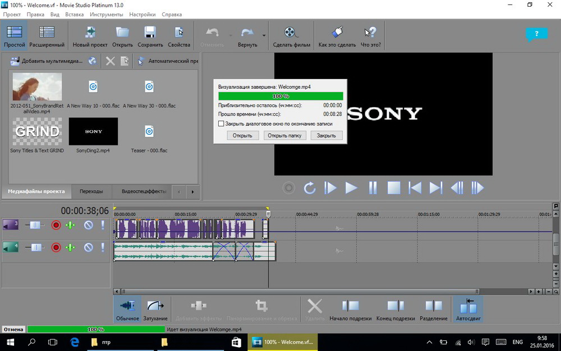This screenshot has width=561, height=351.
Task: Click the media properties page icon
Action: [x=125, y=61]
